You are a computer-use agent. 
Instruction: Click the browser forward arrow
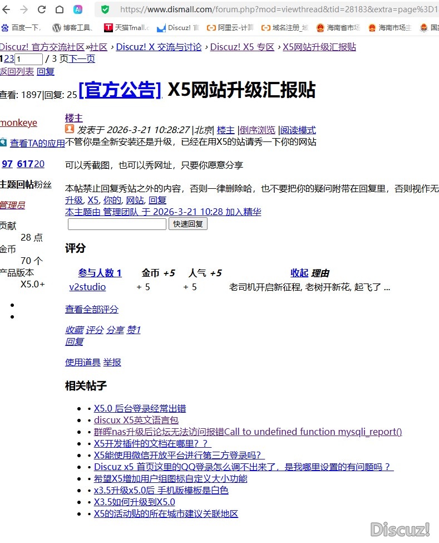tap(24, 9)
